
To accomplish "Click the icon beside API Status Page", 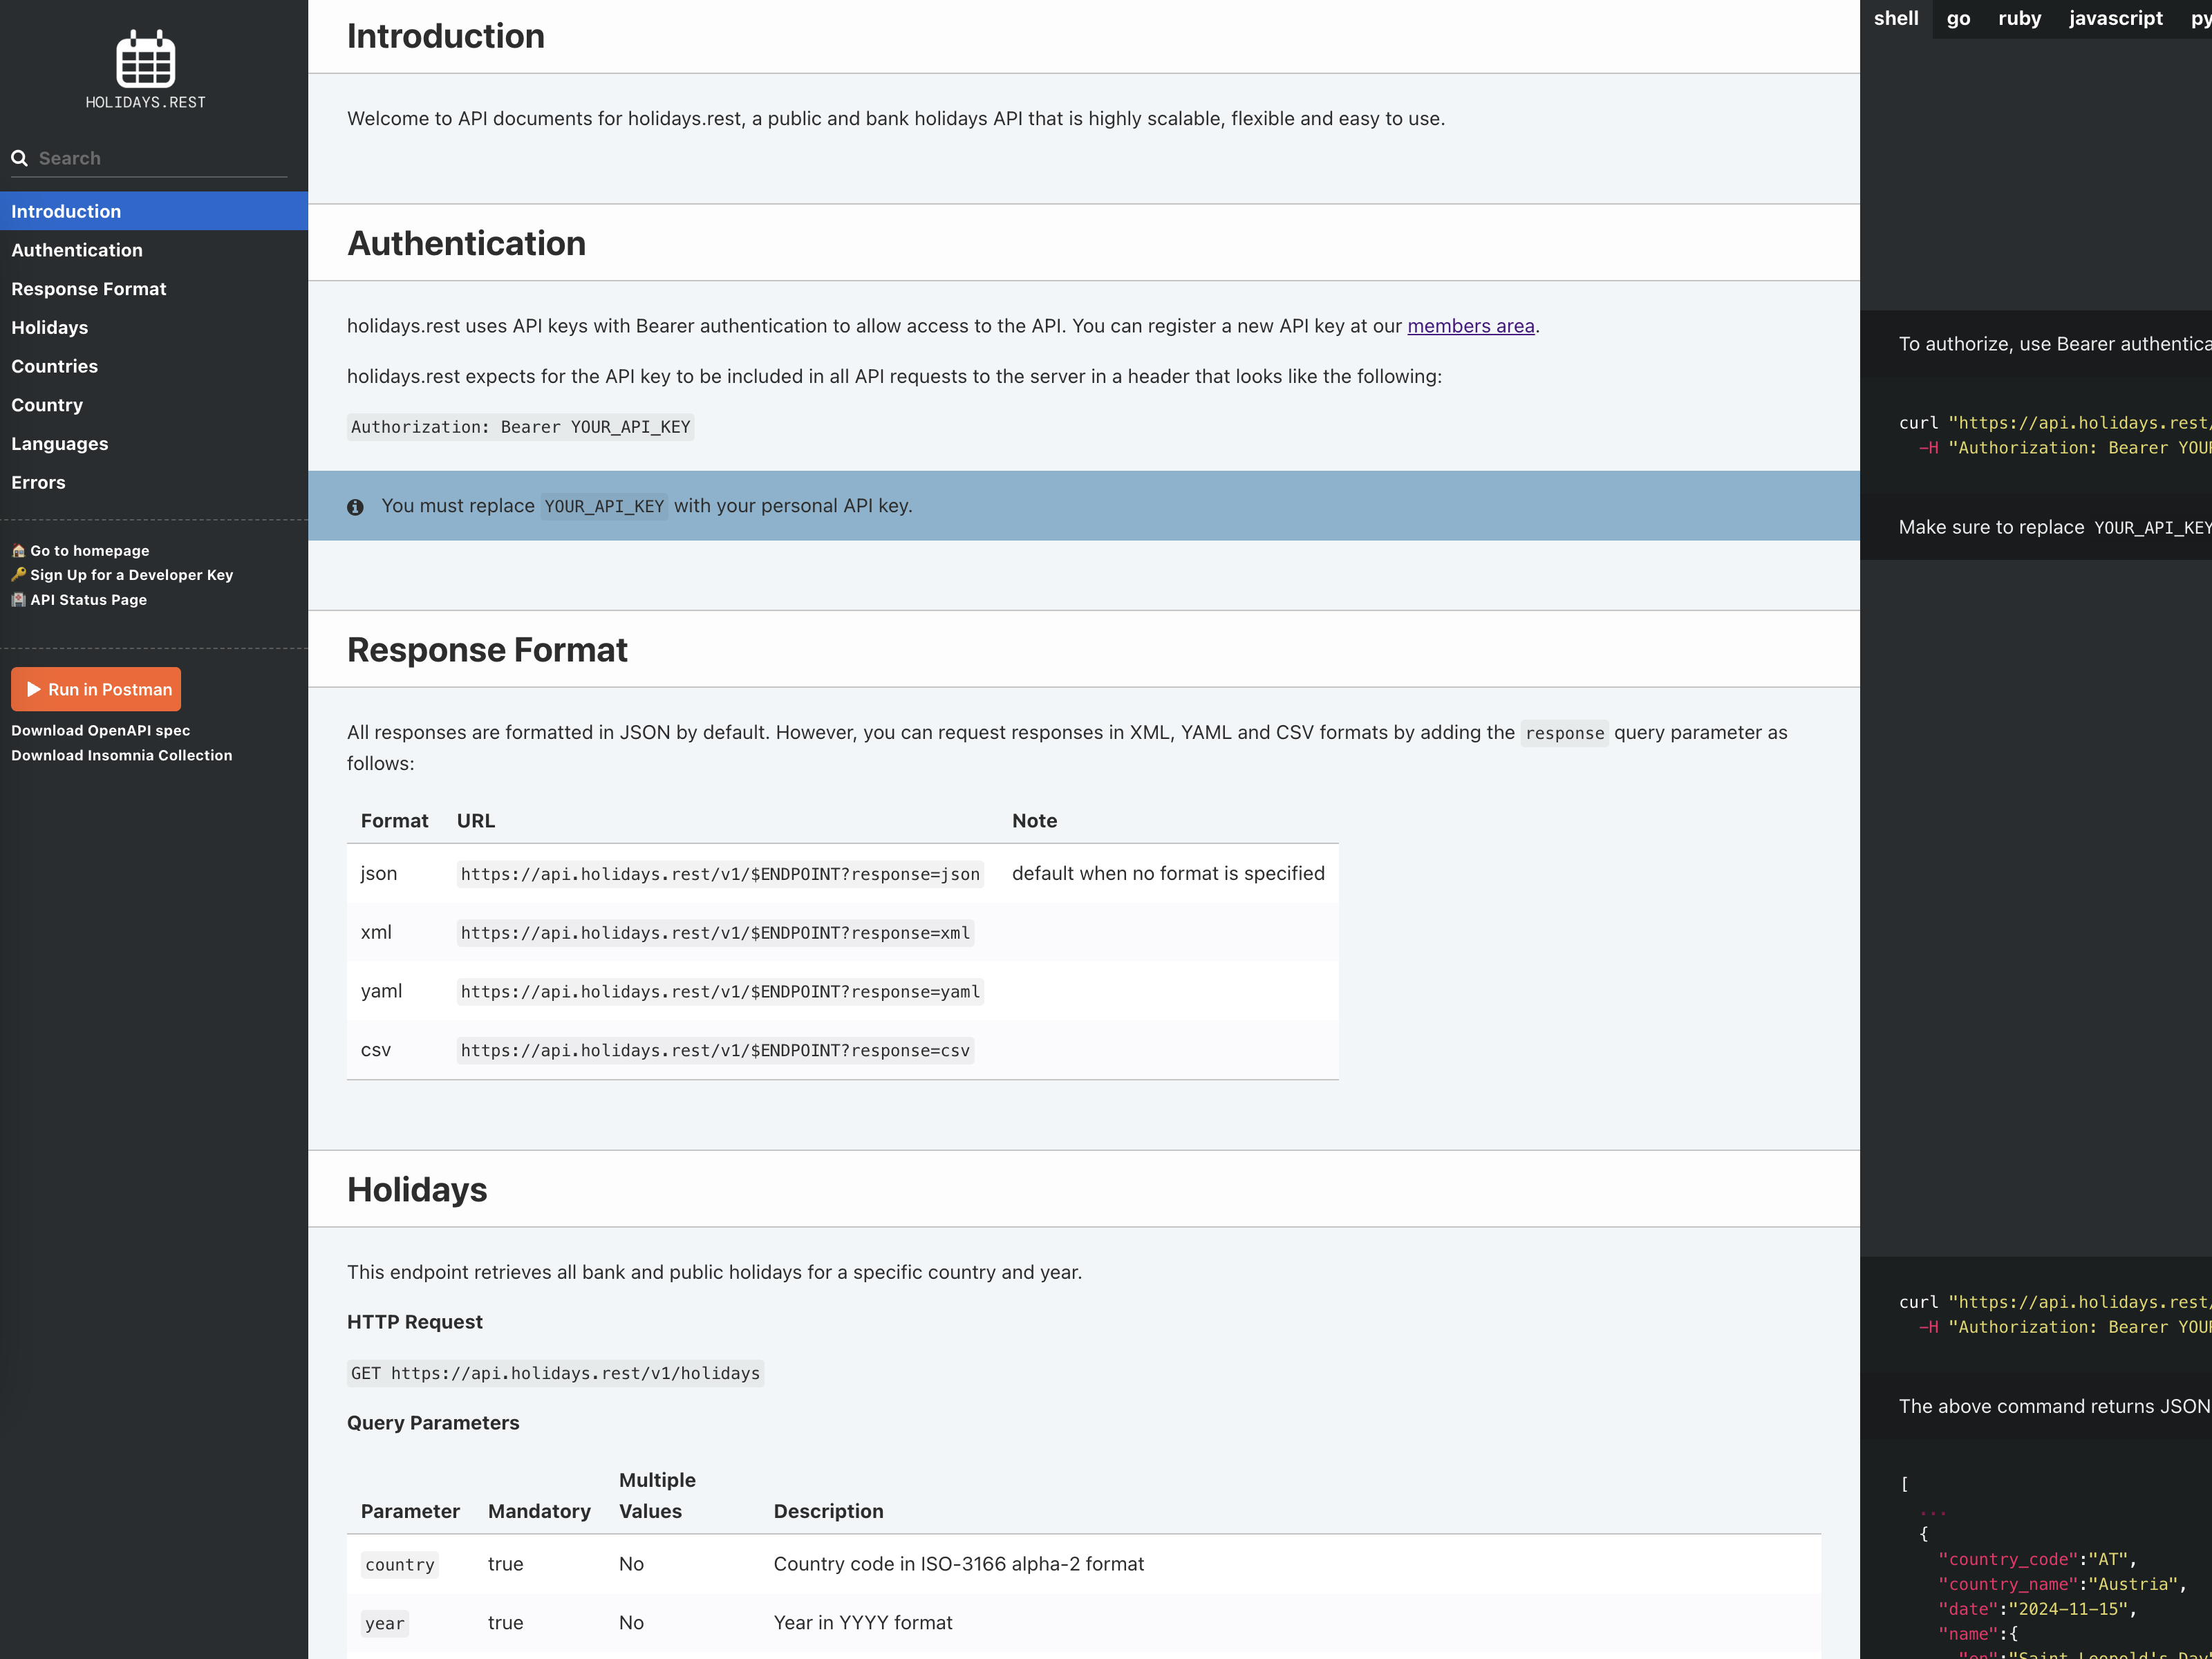I will click(18, 600).
